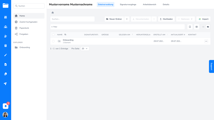
Task: Open the dashboard icon in blue sidebar
Action: click(x=5, y=17)
